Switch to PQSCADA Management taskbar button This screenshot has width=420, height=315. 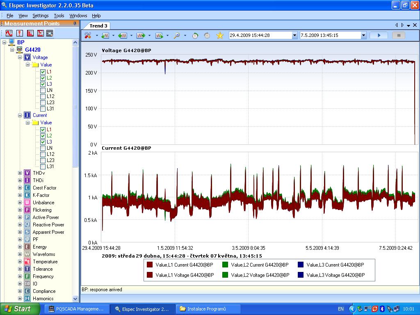pyautogui.click(x=76, y=309)
